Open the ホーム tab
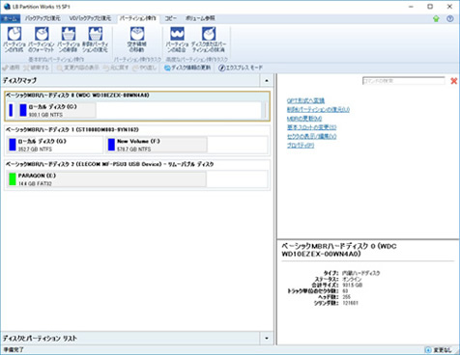460x355 pixels. (x=11, y=18)
